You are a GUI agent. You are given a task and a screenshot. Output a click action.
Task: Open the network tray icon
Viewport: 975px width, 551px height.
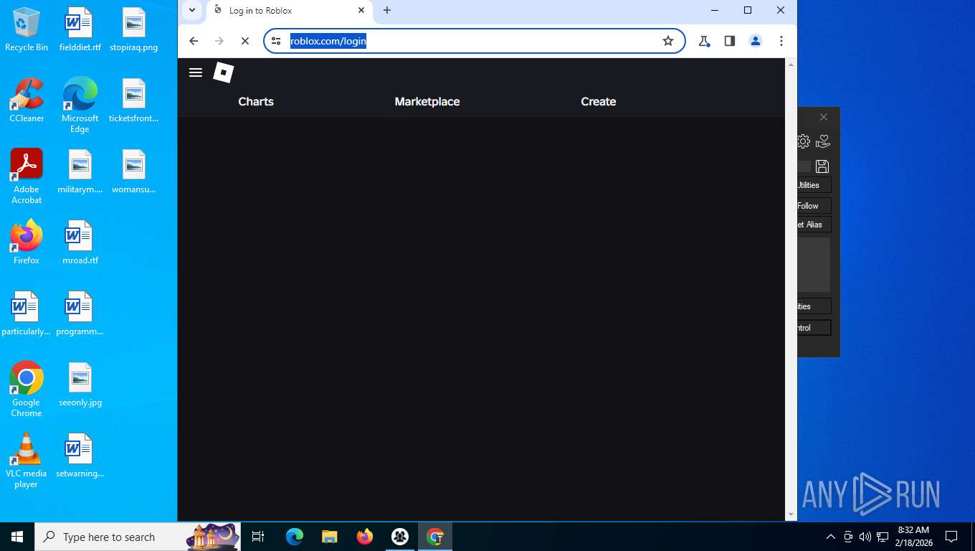pos(883,537)
